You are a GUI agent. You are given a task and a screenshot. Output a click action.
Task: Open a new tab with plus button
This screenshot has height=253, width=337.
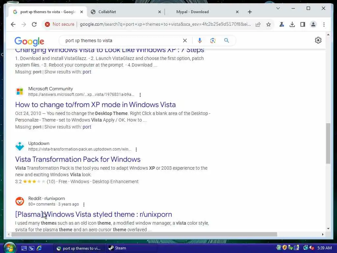pos(250,12)
